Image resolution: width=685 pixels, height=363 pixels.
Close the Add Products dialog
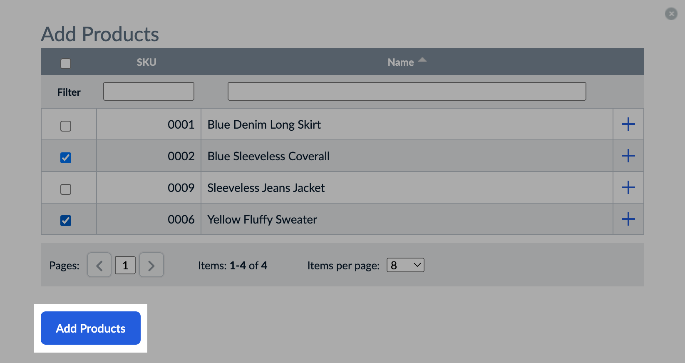671,14
